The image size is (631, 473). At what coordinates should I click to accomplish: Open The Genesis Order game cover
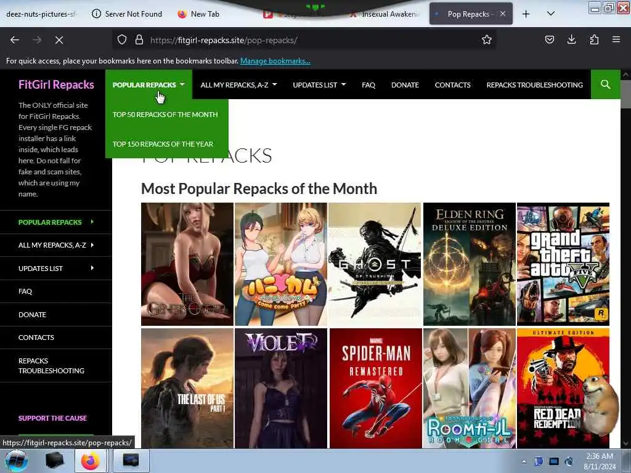pyautogui.click(x=187, y=264)
